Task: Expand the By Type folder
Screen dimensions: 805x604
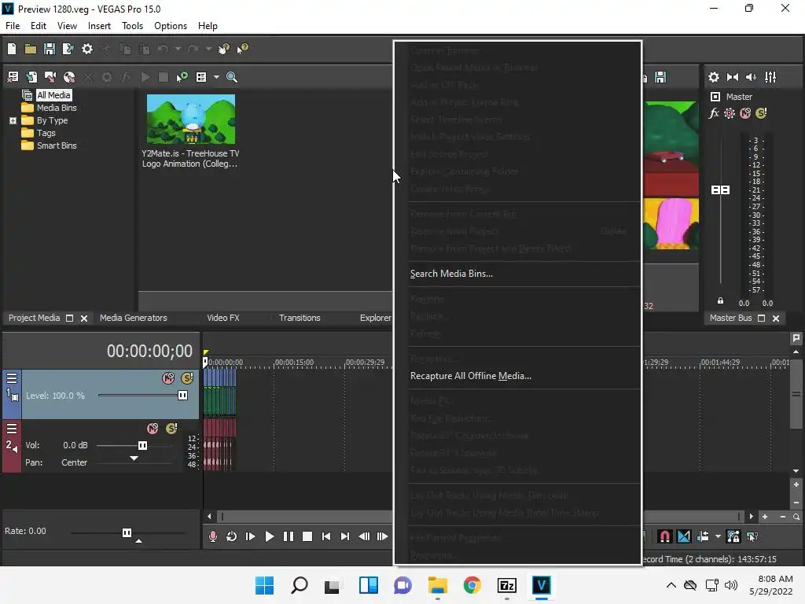Action: click(13, 120)
